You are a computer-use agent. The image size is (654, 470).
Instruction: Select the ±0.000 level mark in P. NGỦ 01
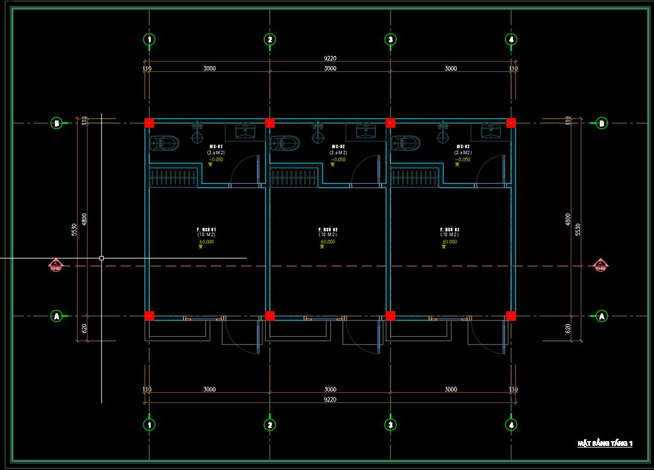(207, 242)
